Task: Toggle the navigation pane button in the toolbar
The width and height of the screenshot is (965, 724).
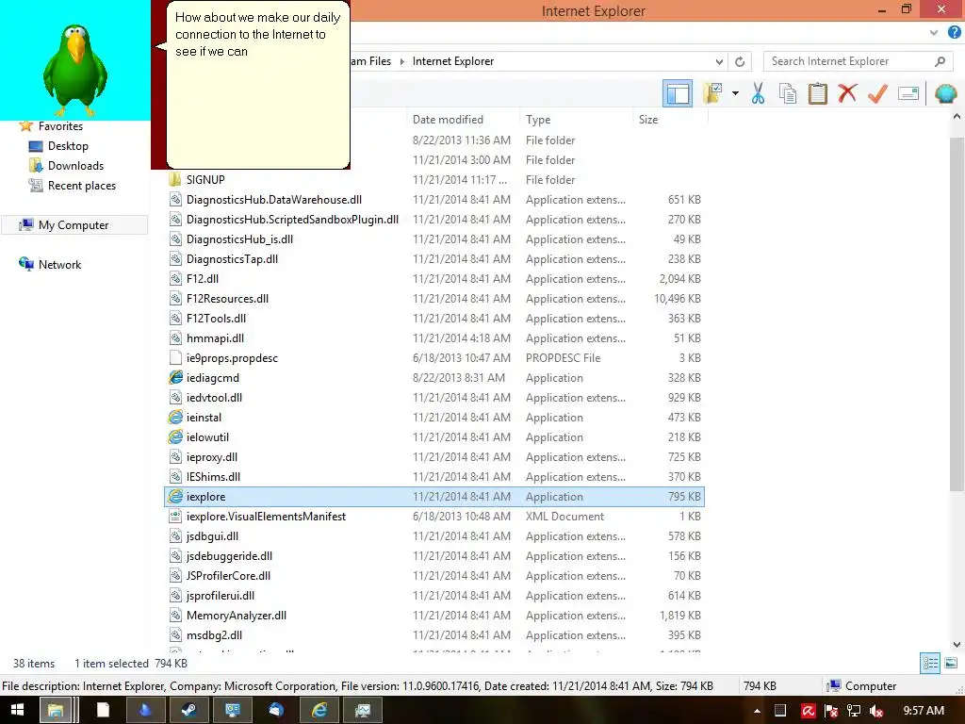Action: point(677,93)
